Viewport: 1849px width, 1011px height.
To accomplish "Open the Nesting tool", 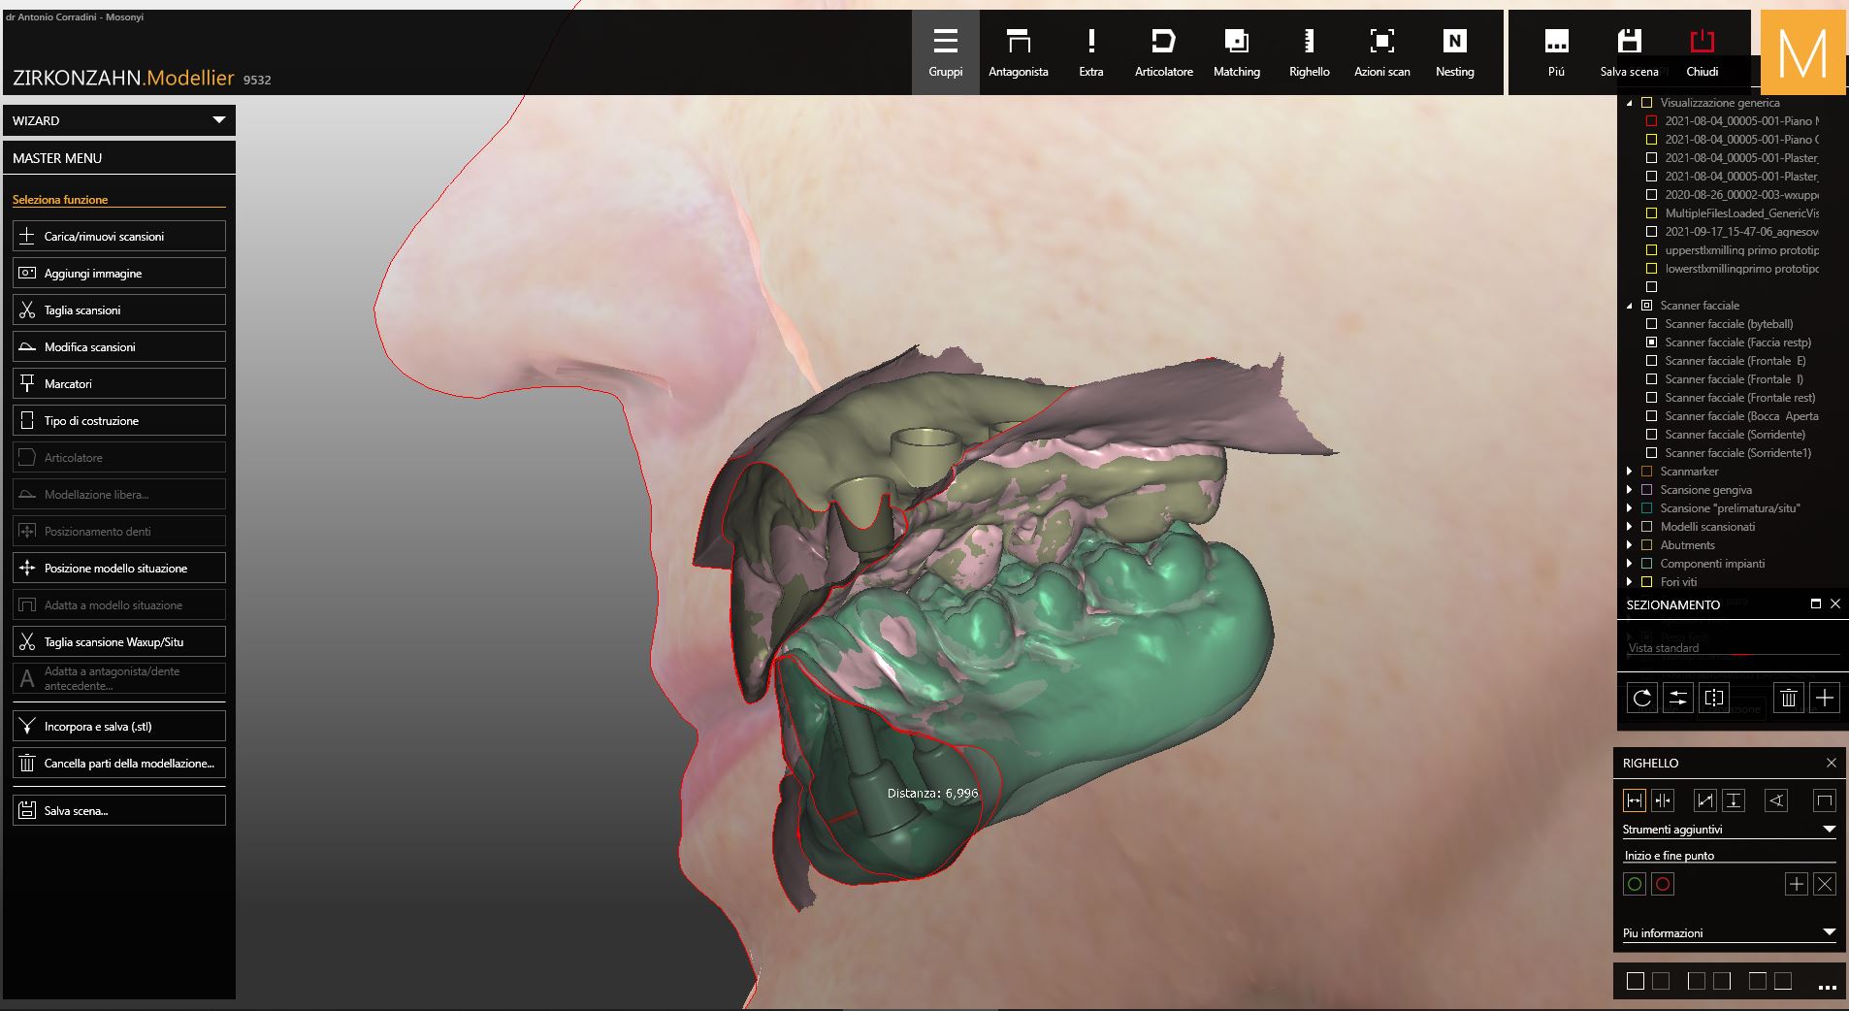I will (x=1454, y=52).
